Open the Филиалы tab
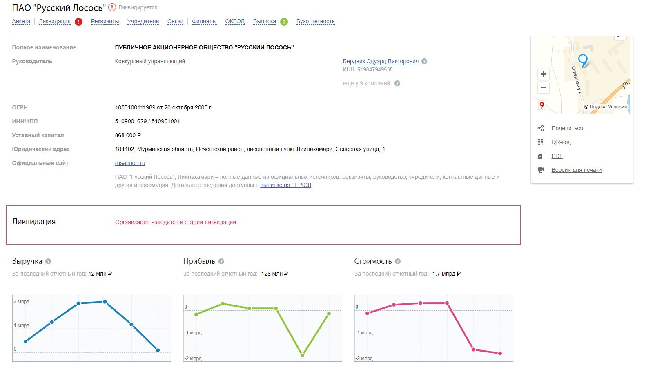Viewport: 664px width, 365px height. (x=204, y=22)
